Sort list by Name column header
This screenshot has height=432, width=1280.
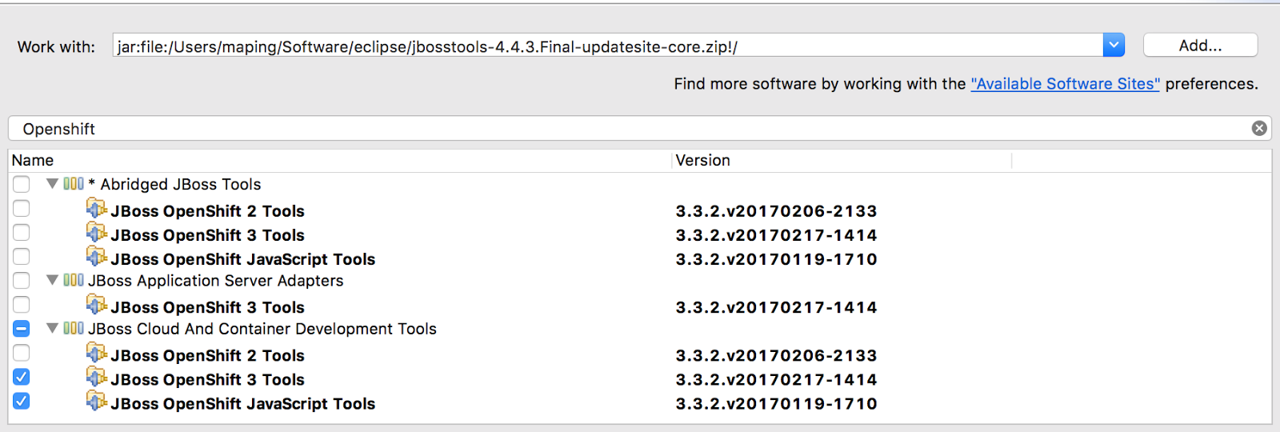click(33, 160)
